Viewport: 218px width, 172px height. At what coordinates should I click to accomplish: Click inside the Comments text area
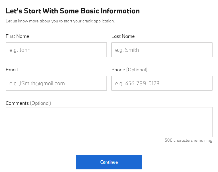(x=109, y=122)
